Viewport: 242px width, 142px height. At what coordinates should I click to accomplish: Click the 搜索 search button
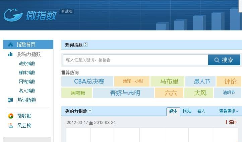coord(224,60)
